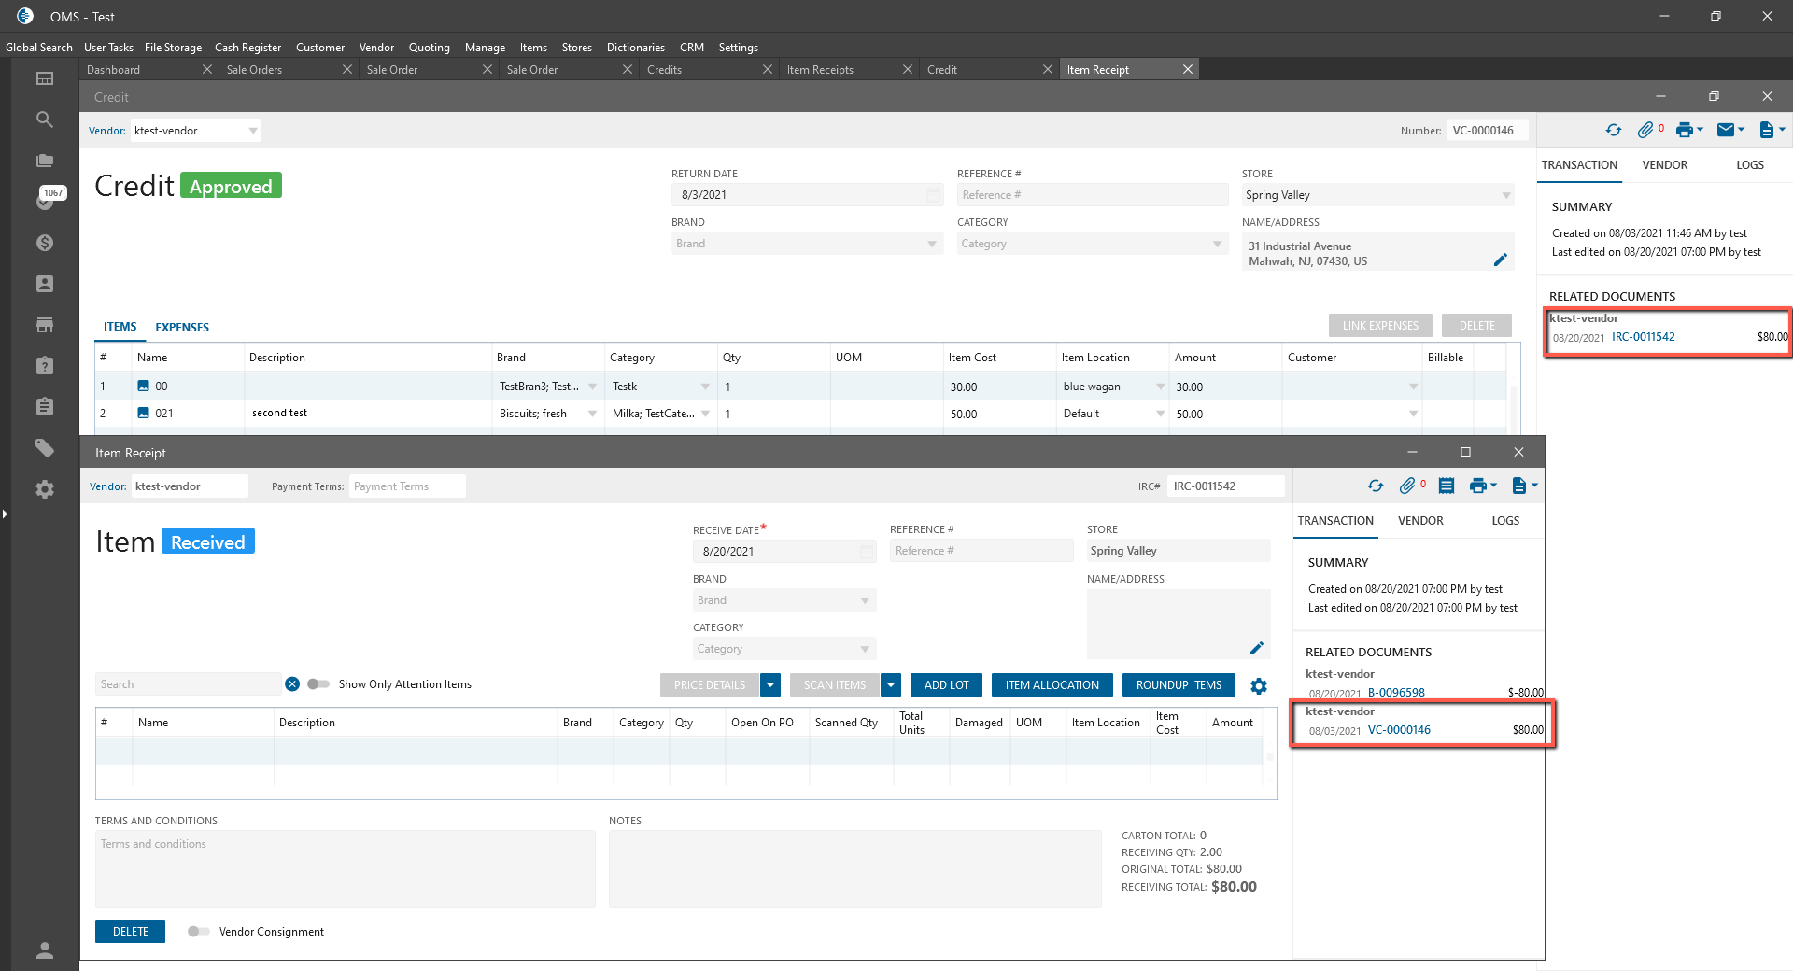Click the Roundup Items button
Image resolution: width=1793 pixels, height=971 pixels.
[x=1179, y=685]
